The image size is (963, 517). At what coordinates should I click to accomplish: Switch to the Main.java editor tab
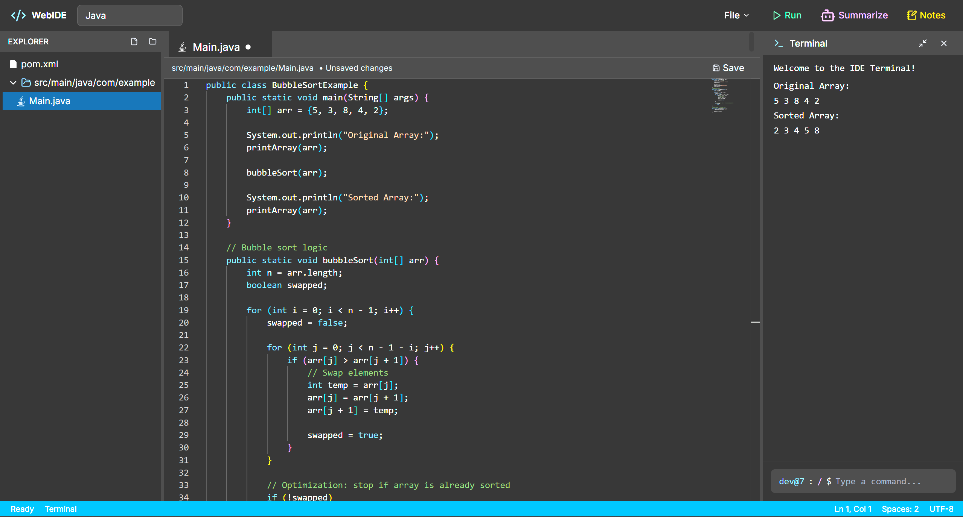216,47
